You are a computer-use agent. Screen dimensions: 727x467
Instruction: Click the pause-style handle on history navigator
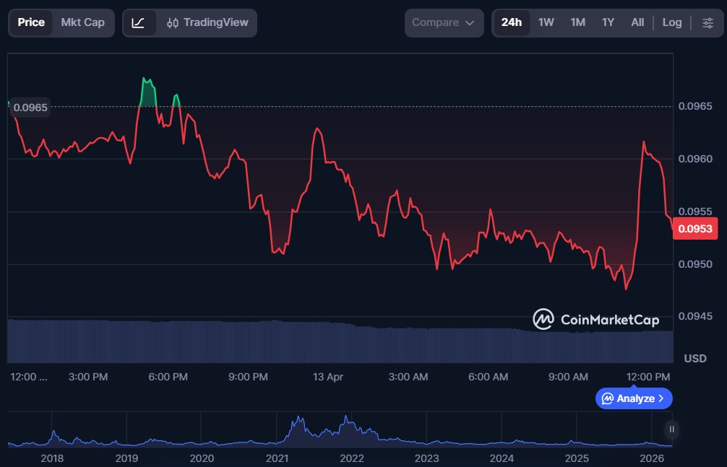pos(671,429)
